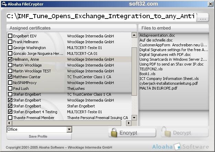215x152 pixels.
Task: Select Book1.xls file
Action: 147,74
